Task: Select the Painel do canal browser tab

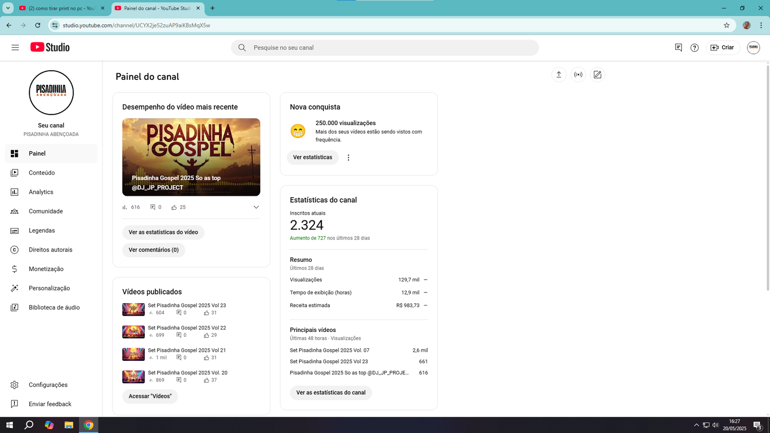Action: (x=157, y=8)
